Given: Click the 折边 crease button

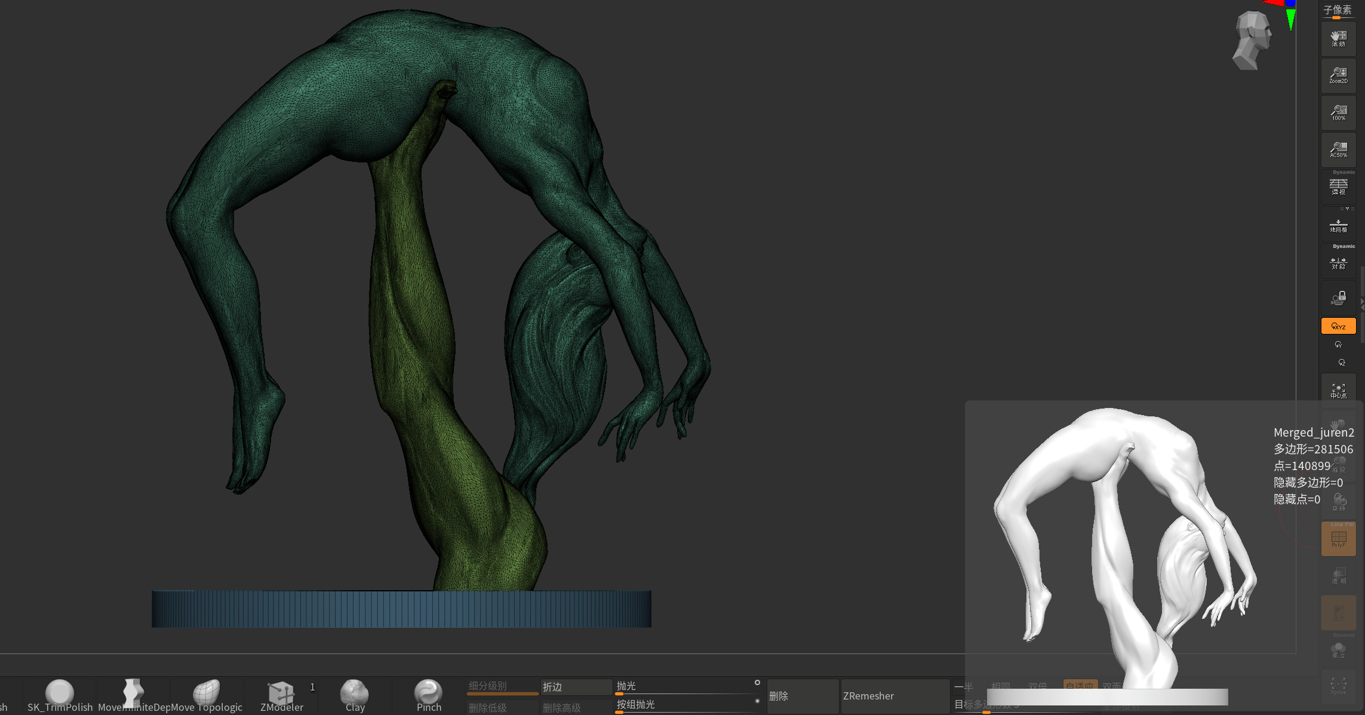Looking at the screenshot, I should click(x=576, y=687).
